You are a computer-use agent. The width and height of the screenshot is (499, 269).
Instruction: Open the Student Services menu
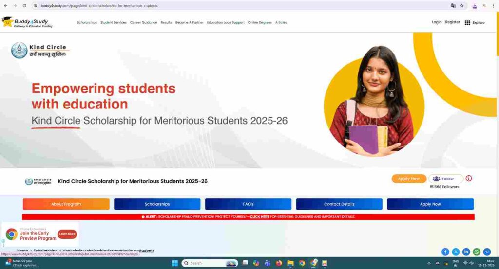[113, 22]
